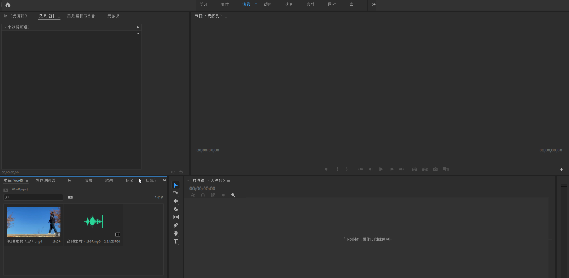Open the Program monitor button editor plus
Image resolution: width=569 pixels, height=278 pixels.
tap(562, 170)
